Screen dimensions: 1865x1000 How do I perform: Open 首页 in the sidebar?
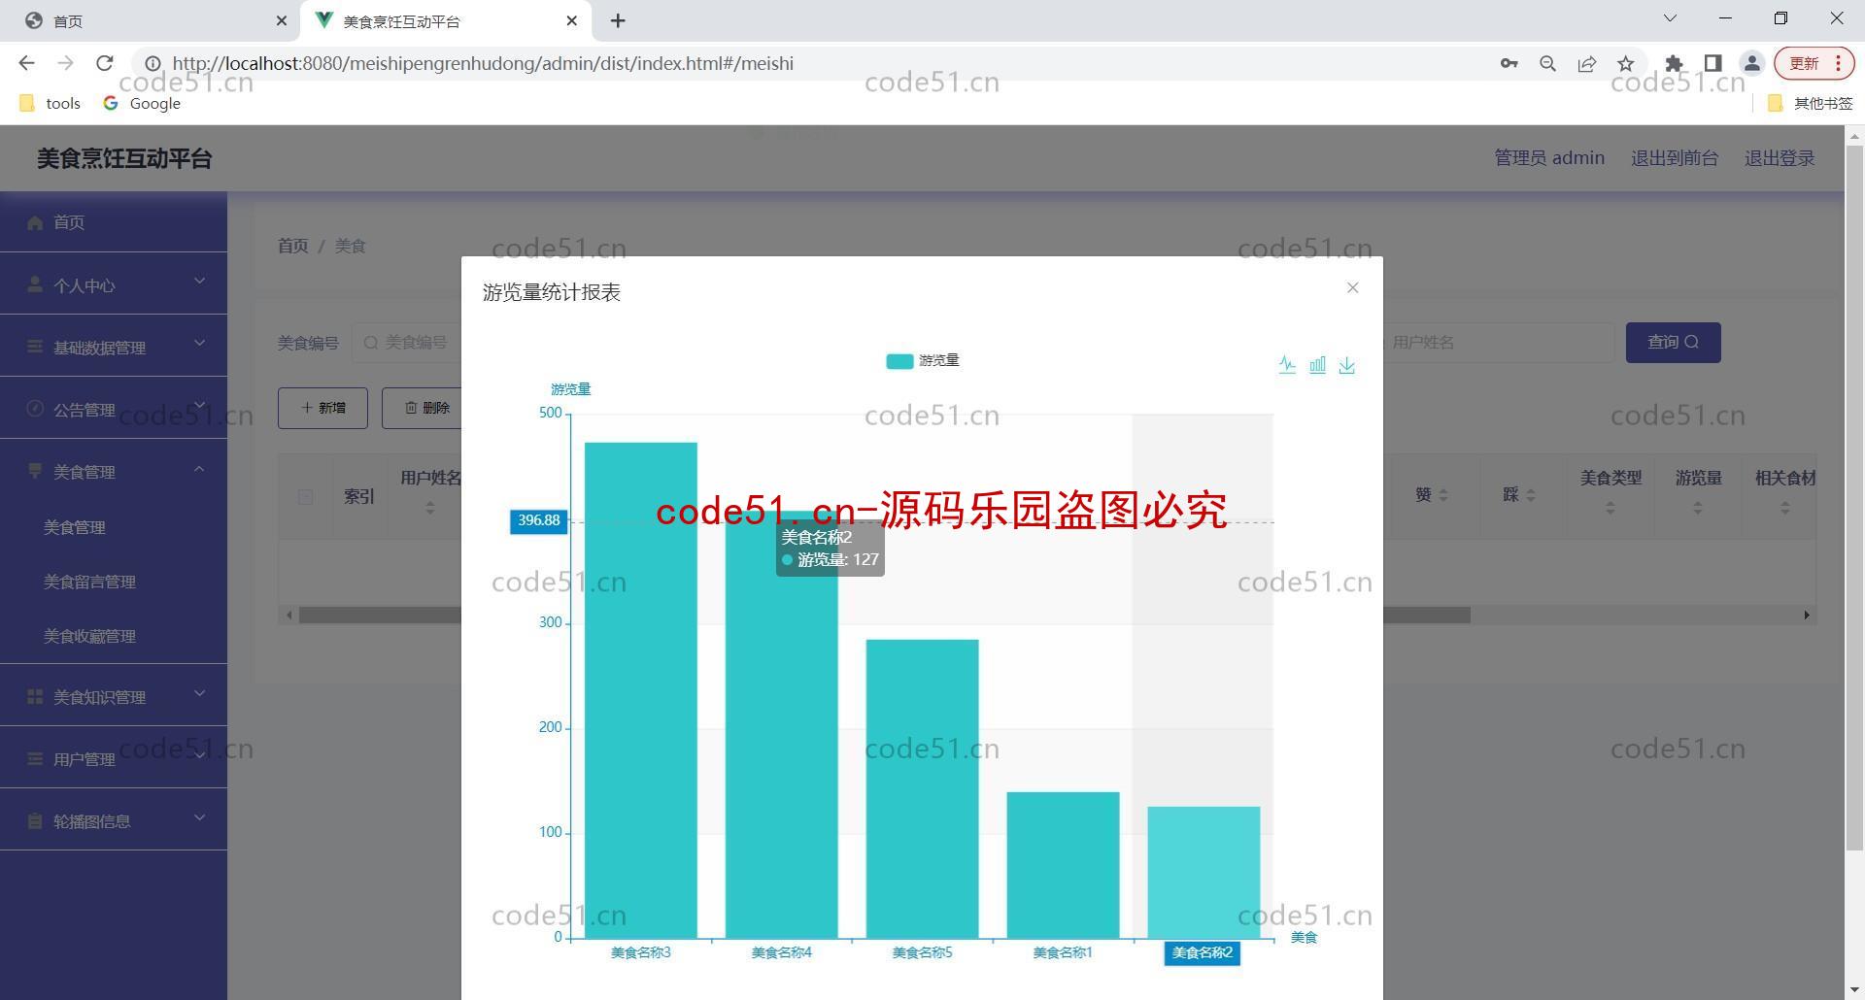(x=114, y=222)
